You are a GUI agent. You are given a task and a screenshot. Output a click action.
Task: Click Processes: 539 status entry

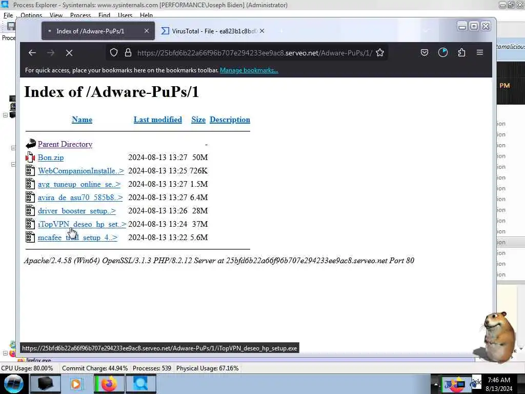click(152, 368)
